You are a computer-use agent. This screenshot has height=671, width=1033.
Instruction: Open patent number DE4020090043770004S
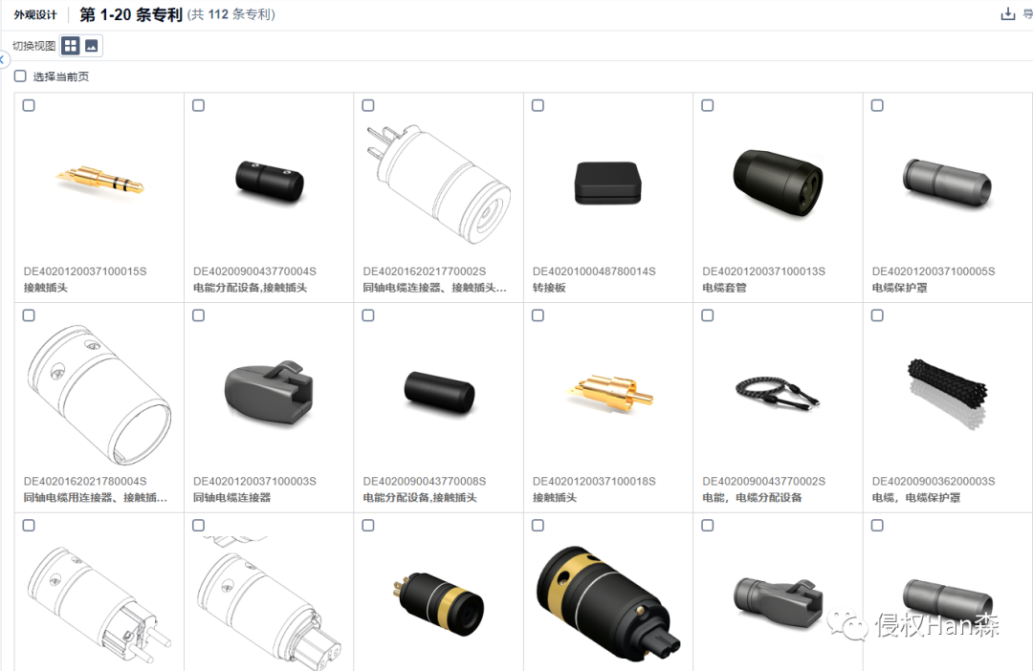[254, 271]
